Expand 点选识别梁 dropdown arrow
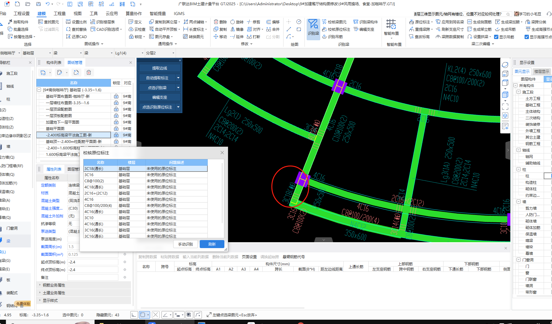The image size is (552, 324). [x=178, y=88]
